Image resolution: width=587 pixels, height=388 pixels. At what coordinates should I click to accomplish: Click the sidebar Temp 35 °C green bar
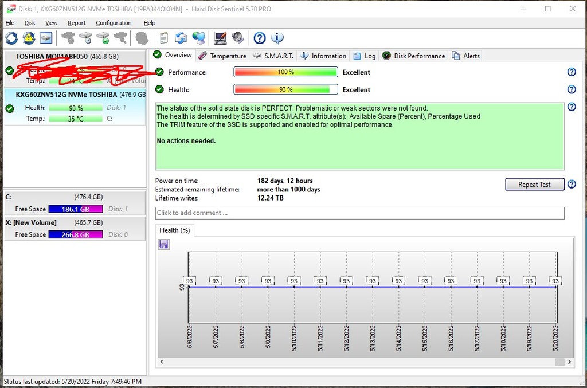76,119
